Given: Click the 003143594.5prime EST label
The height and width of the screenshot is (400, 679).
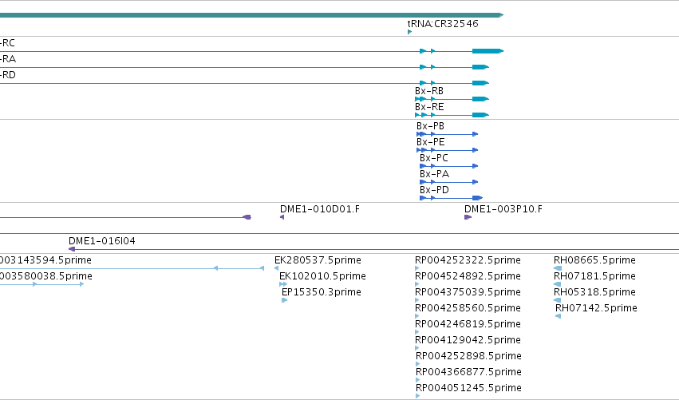Looking at the screenshot, I should coord(45,260).
